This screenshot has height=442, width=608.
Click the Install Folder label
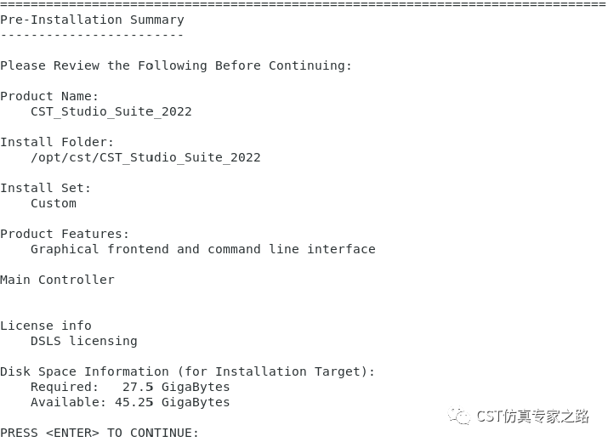click(57, 142)
